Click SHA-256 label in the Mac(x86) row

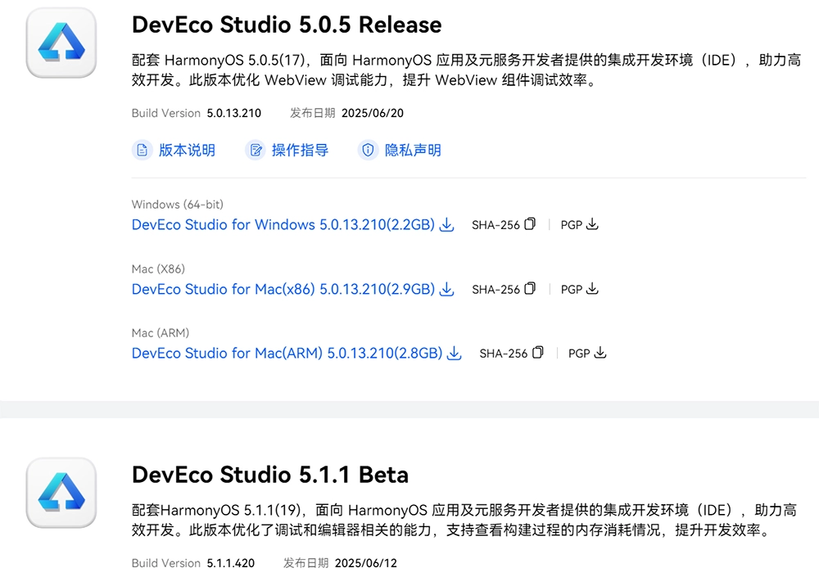click(x=495, y=290)
